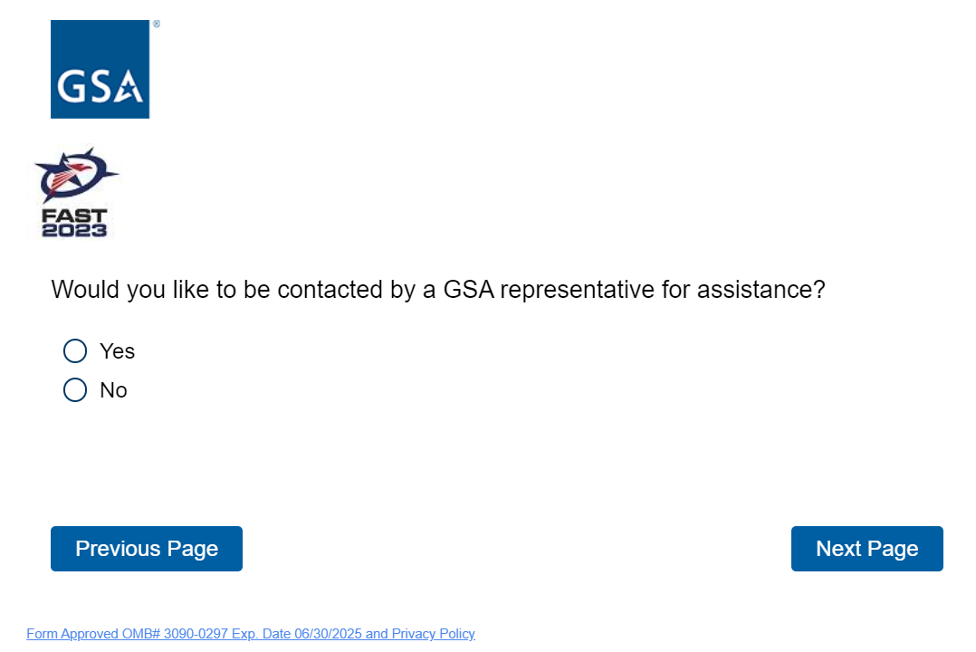Screen dimensions: 976x652
Task: Click the OMB# 3090-0297 number in footer
Action: pyautogui.click(x=175, y=634)
